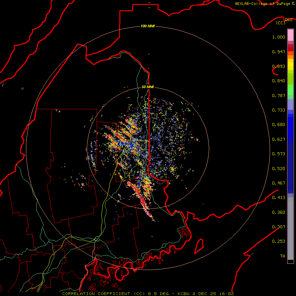The width and height of the screenshot is (296, 296).
Task: Click the TH threshold label
Action: coord(283,256)
